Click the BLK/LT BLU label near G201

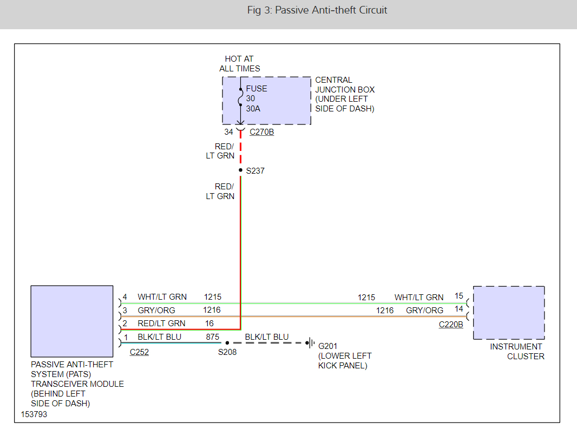coord(267,337)
